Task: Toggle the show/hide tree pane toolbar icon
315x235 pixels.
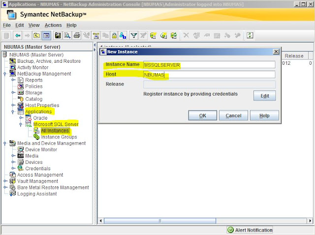Action: 46,36
